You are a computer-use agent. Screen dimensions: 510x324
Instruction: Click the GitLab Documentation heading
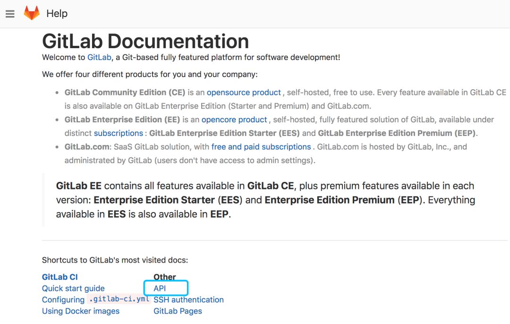point(145,41)
